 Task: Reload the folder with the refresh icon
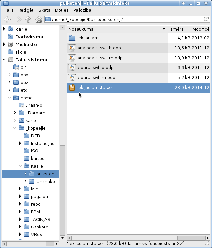click(206, 19)
